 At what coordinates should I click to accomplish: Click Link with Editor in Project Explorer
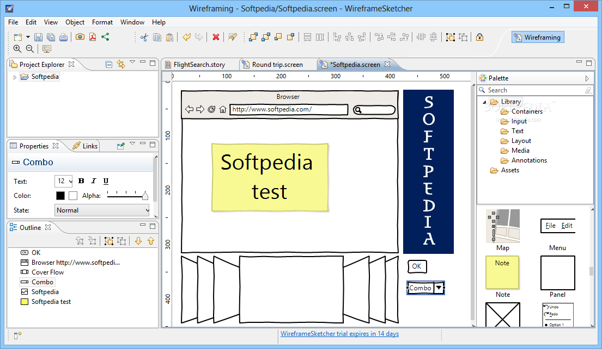pyautogui.click(x=121, y=64)
